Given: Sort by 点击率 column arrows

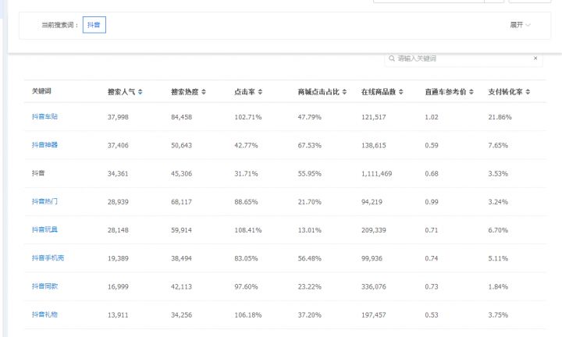Looking at the screenshot, I should [x=261, y=92].
